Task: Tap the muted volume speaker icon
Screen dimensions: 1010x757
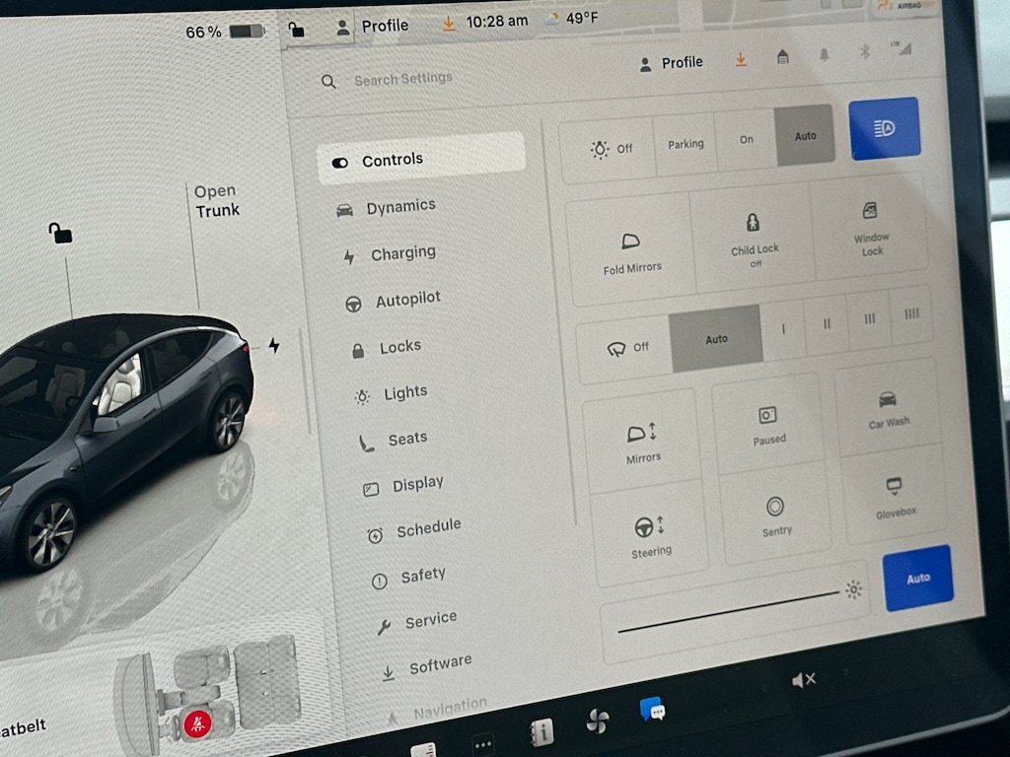Action: [x=803, y=680]
